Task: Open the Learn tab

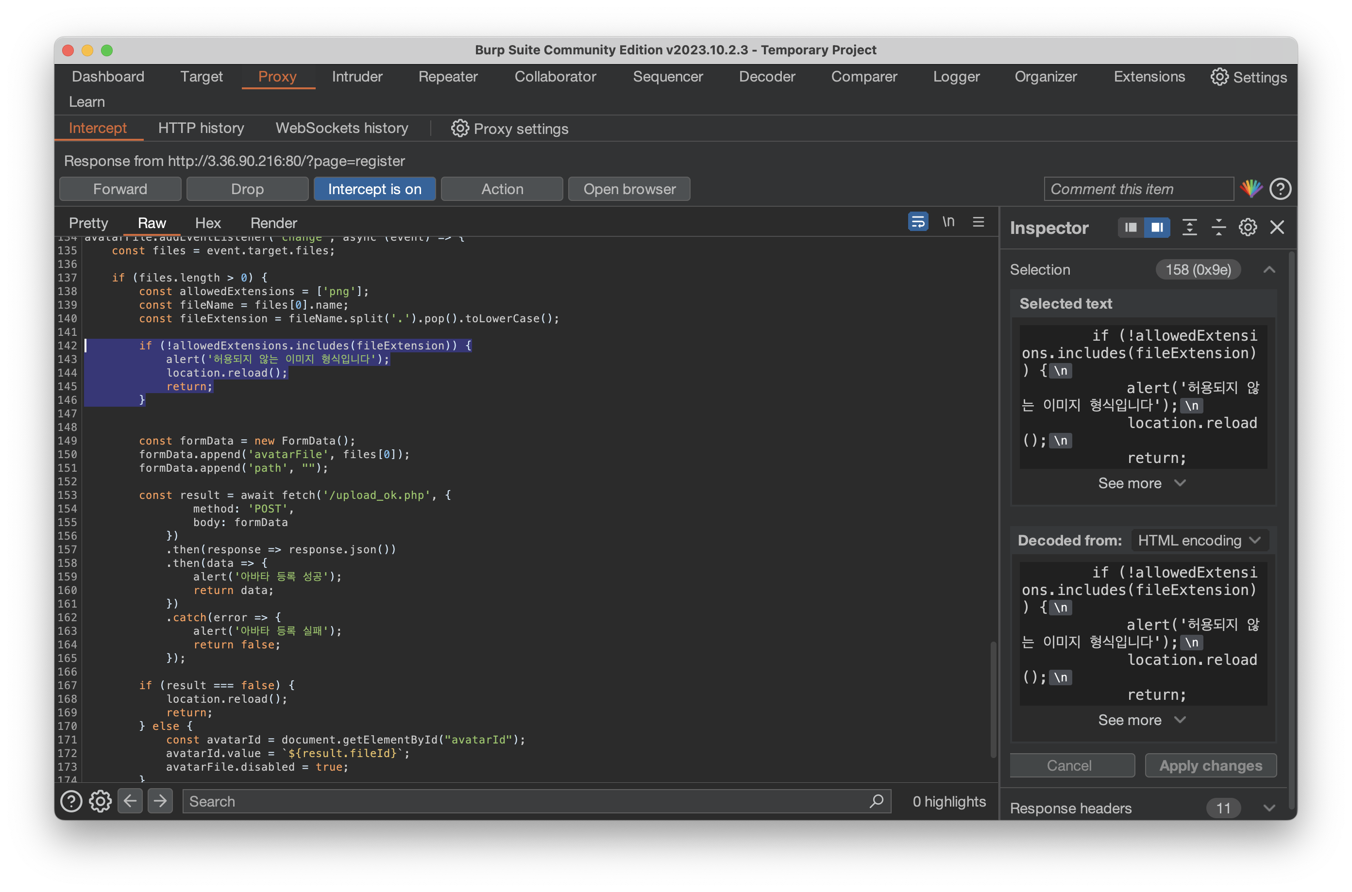Action: pyautogui.click(x=86, y=102)
